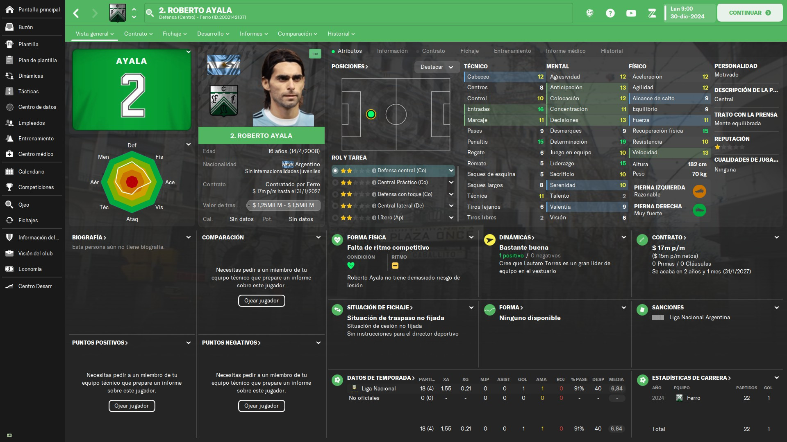
Task: Click the search magnifier icon in top bar
Action: [x=150, y=13]
